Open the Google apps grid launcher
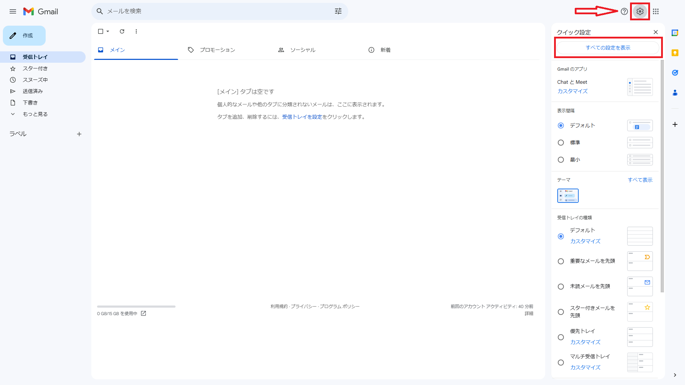The width and height of the screenshot is (685, 385). tap(656, 11)
